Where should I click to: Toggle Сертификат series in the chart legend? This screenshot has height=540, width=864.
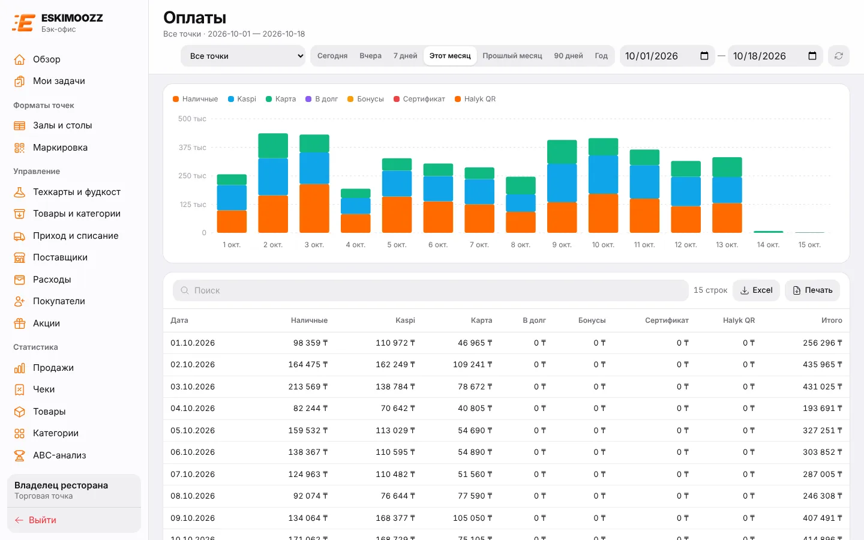point(419,99)
